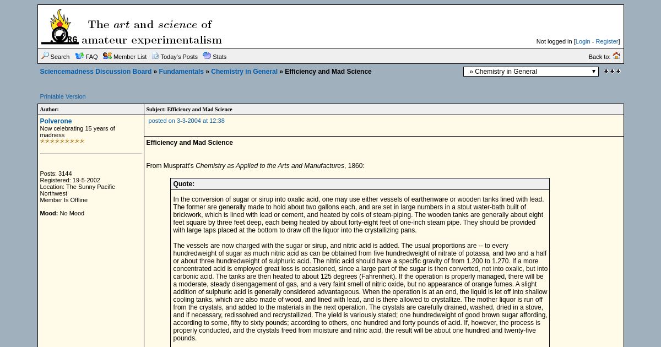Click the 'Location: The Sunny Pacific Northwest' text
This screenshot has width=661, height=347.
coord(77,190)
